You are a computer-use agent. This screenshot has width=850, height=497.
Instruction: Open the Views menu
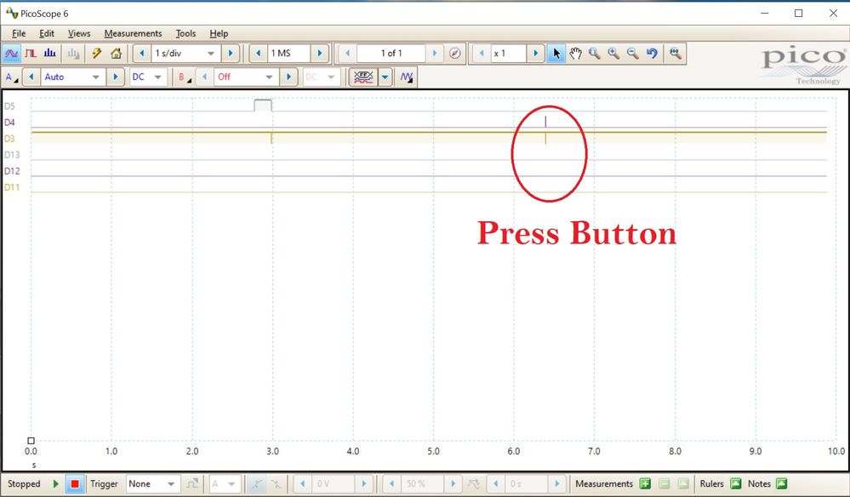tap(79, 33)
